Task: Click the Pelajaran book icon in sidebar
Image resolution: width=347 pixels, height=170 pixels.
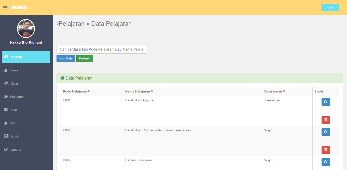Action: [x=6, y=97]
